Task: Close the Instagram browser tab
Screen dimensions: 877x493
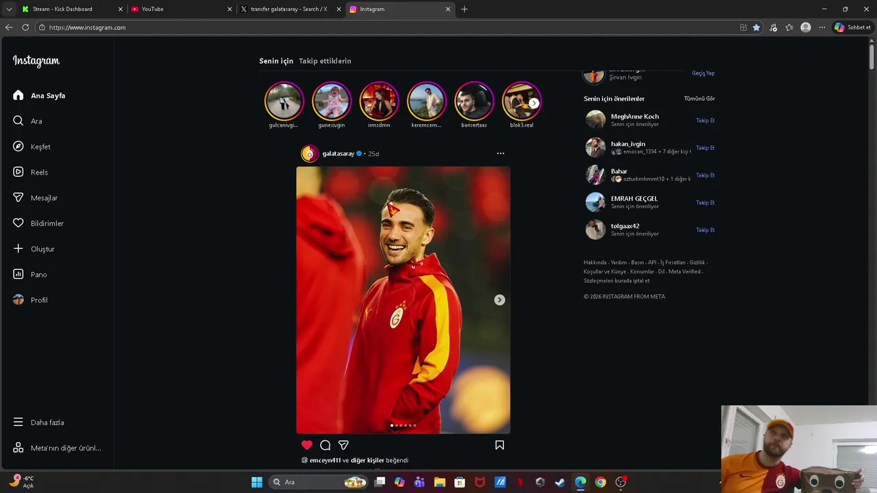Action: (448, 9)
